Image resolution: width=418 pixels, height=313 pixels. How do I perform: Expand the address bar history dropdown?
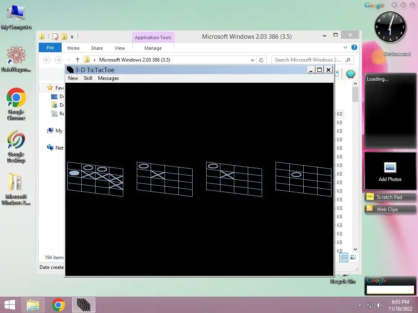pyautogui.click(x=252, y=60)
